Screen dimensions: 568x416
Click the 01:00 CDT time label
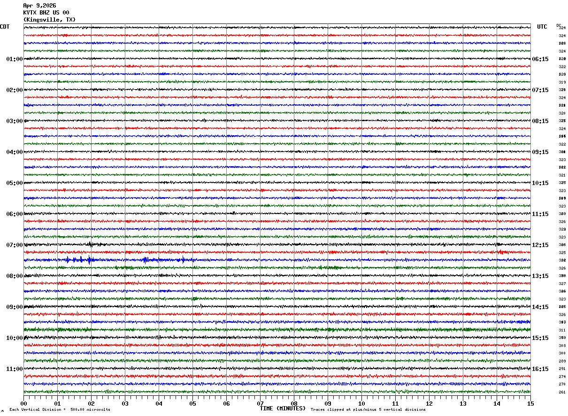click(x=15, y=59)
